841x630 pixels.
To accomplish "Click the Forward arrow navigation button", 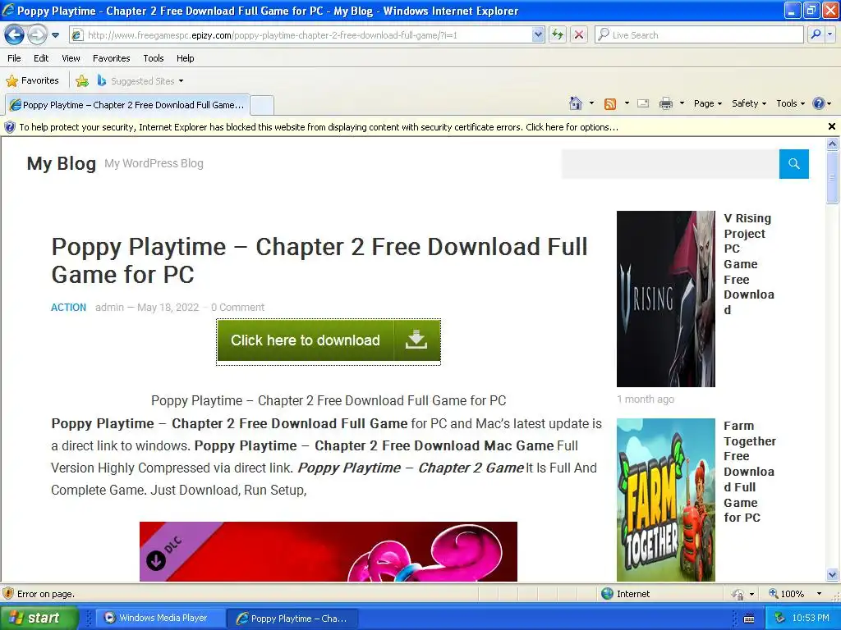I will (x=36, y=35).
